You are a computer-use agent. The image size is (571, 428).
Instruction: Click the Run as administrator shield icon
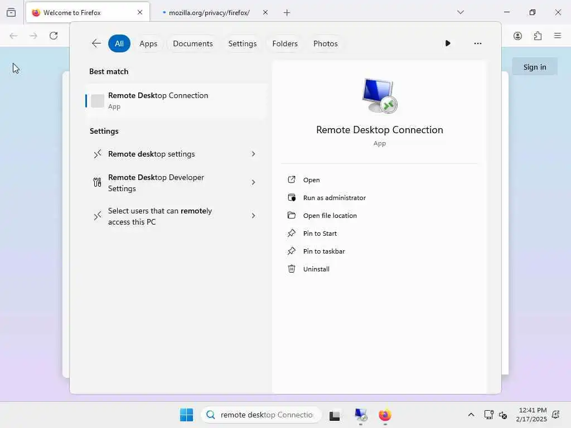tap(292, 197)
